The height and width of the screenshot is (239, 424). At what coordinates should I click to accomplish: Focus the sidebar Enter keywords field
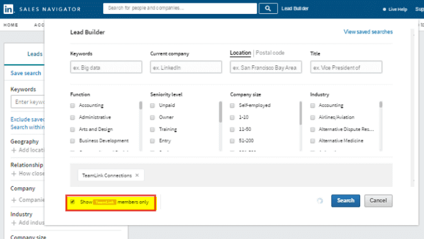click(28, 102)
